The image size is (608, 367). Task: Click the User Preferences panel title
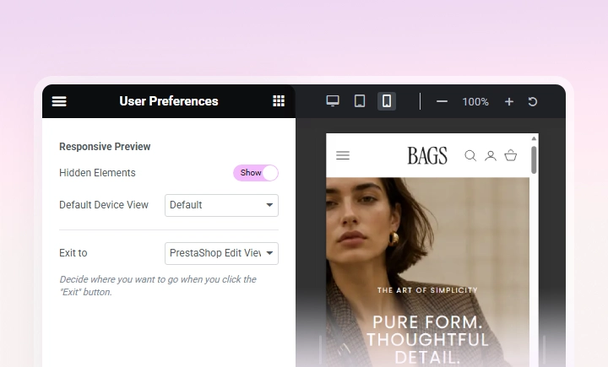pos(169,101)
